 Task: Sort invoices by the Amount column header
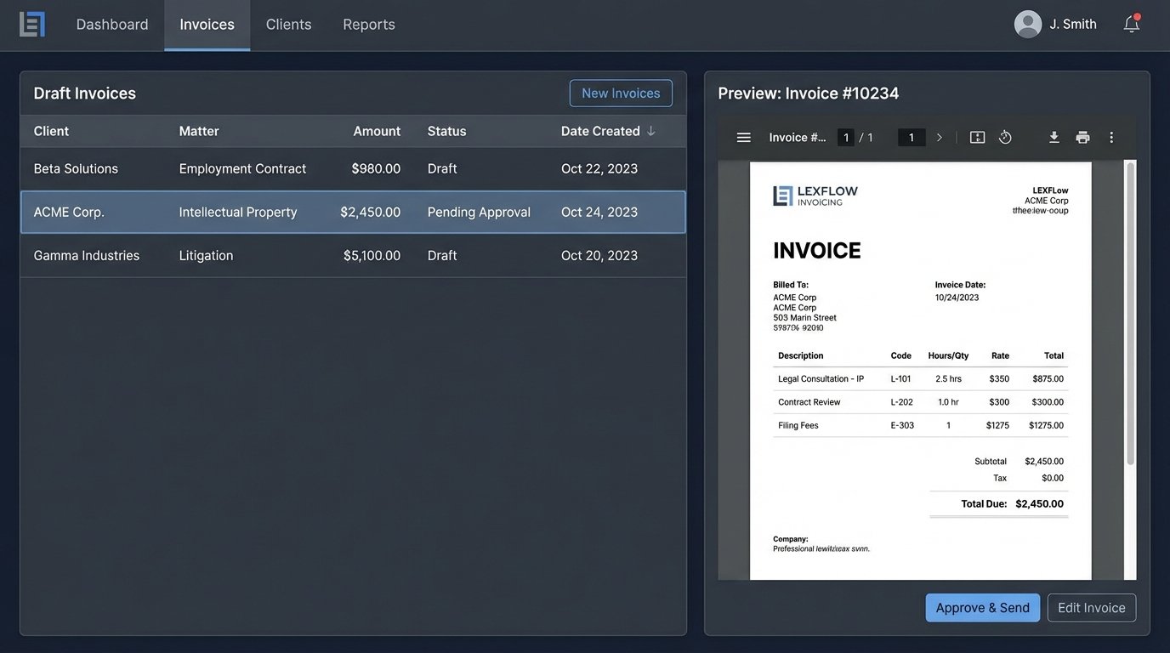click(377, 130)
